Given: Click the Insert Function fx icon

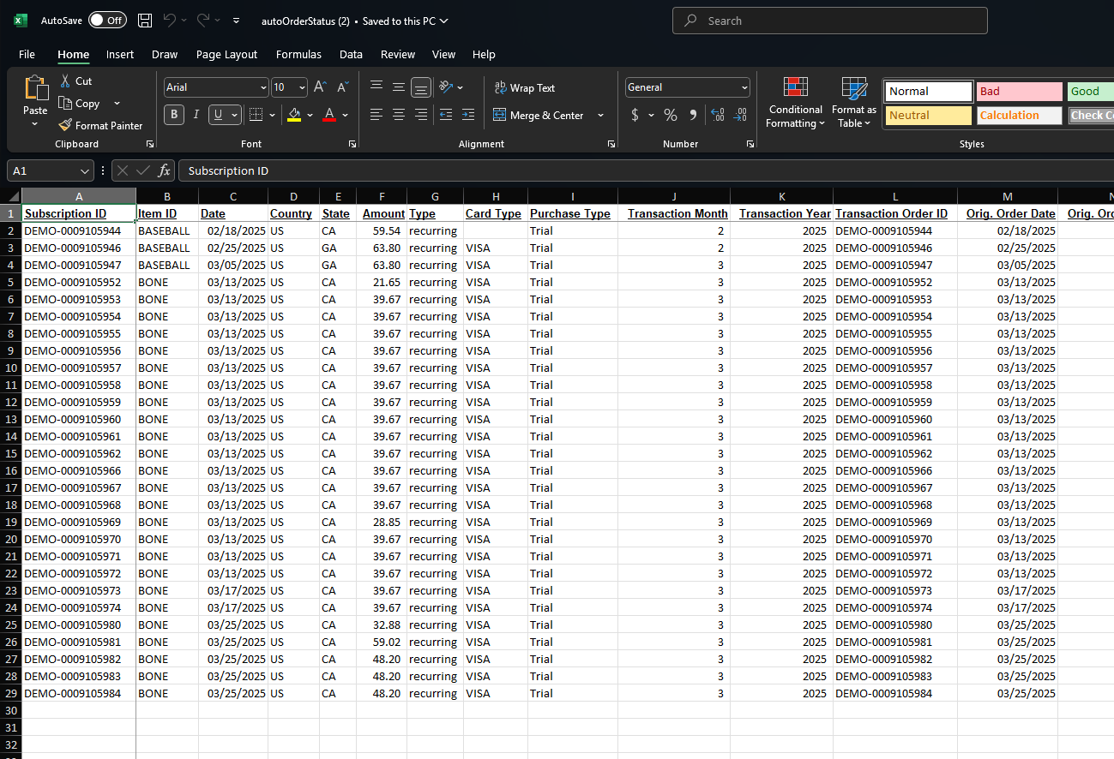Looking at the screenshot, I should point(165,170).
